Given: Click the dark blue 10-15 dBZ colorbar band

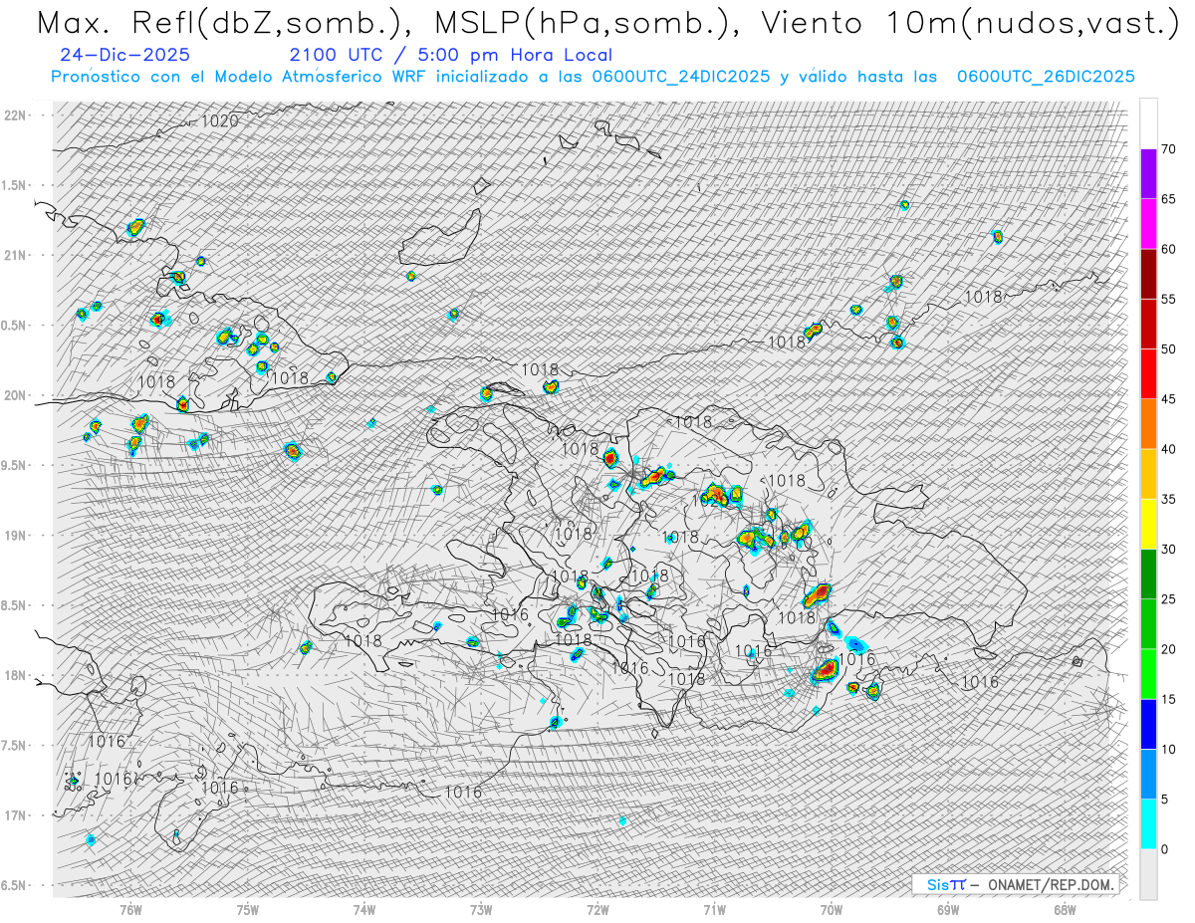Looking at the screenshot, I should point(1148,724).
